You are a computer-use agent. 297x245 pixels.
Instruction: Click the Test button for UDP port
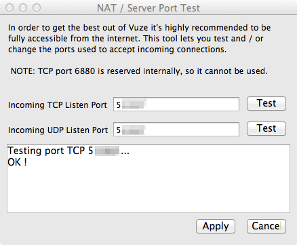coord(266,129)
